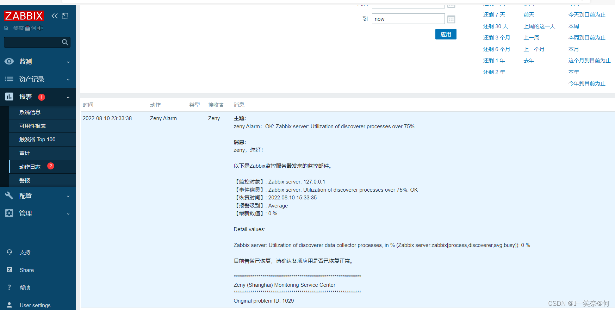The width and height of the screenshot is (615, 310).
Task: Select 上周的这一天 time range
Action: tap(539, 26)
